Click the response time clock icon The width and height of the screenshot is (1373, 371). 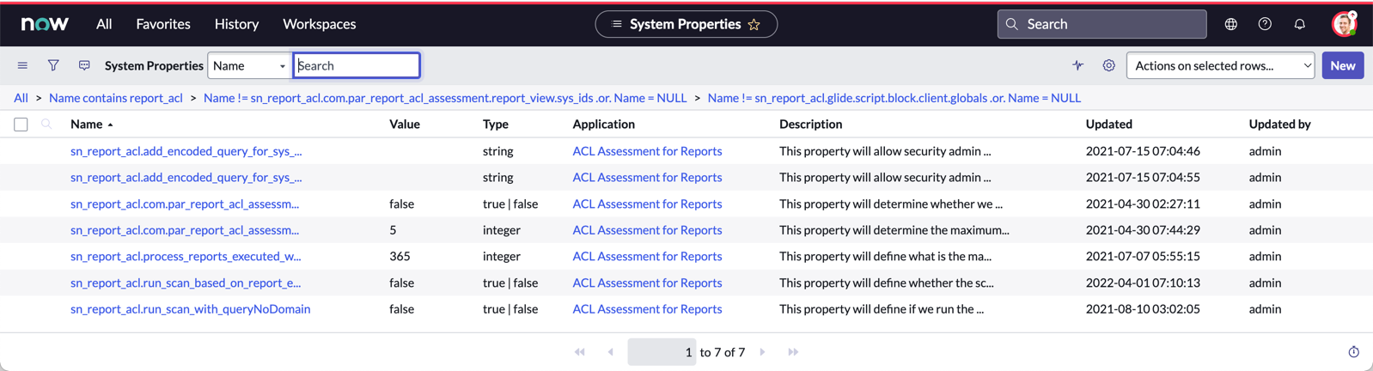point(1353,352)
